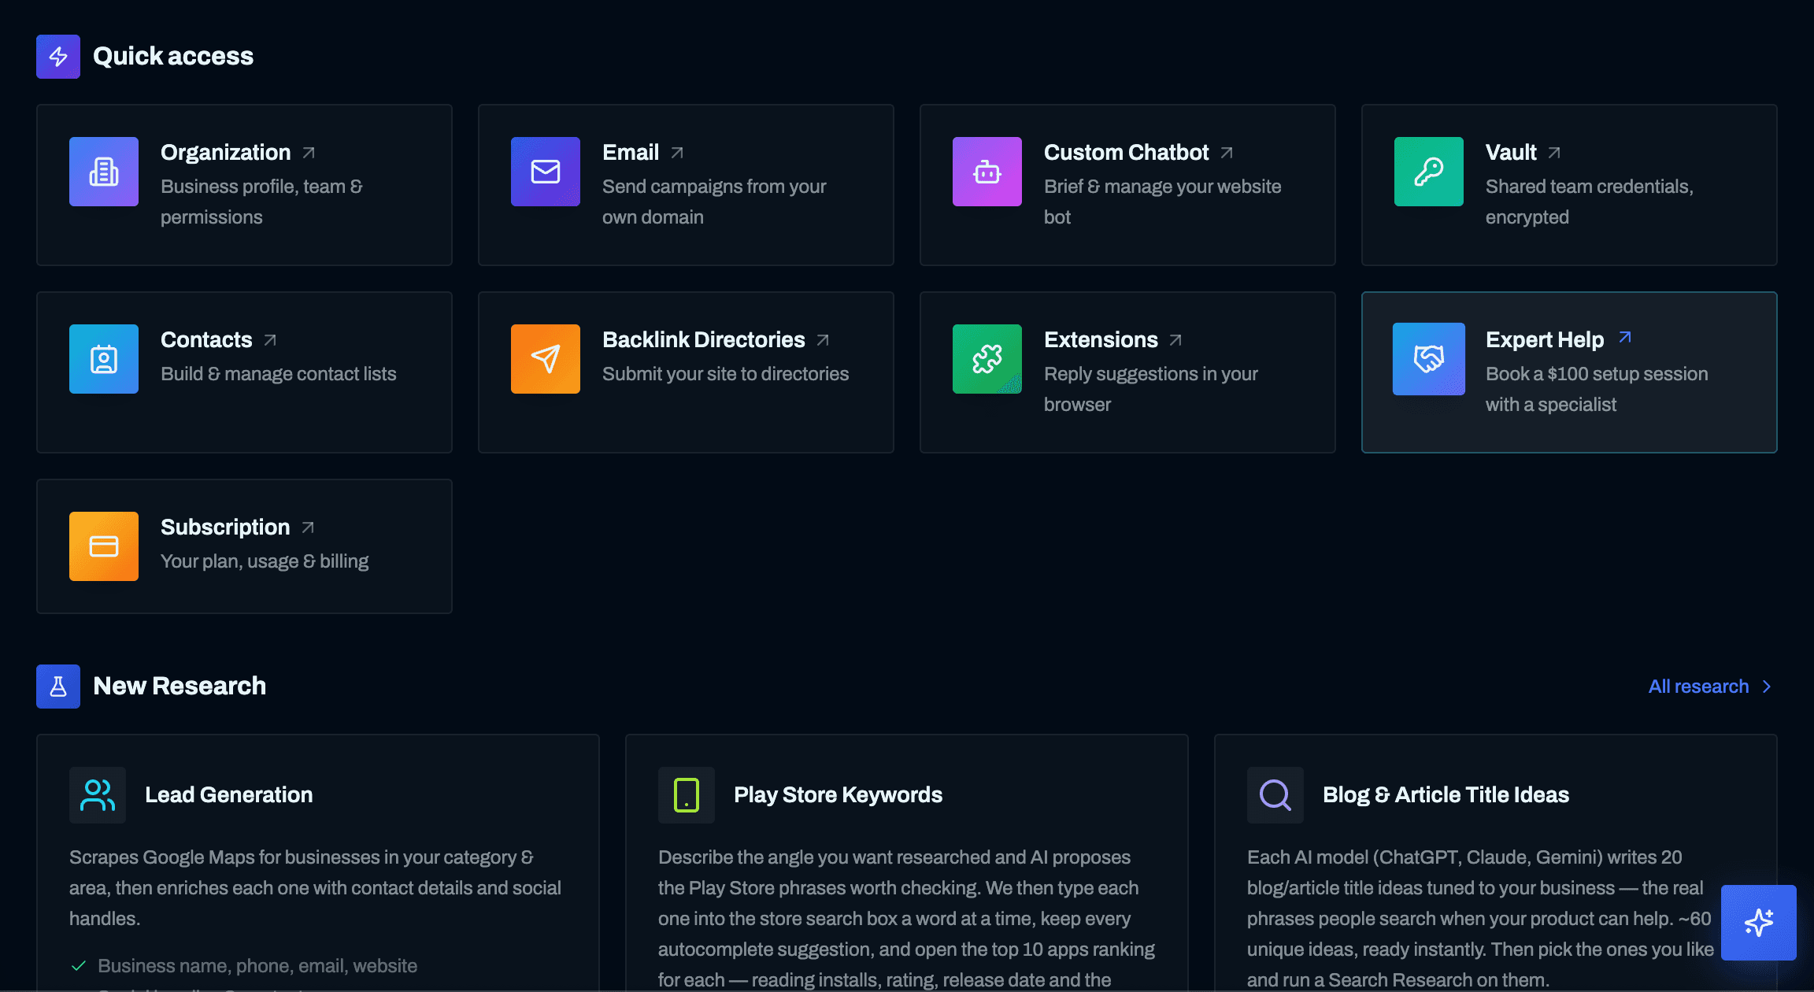Click the external arrow next to Vault
This screenshot has width=1814, height=992.
tap(1554, 153)
